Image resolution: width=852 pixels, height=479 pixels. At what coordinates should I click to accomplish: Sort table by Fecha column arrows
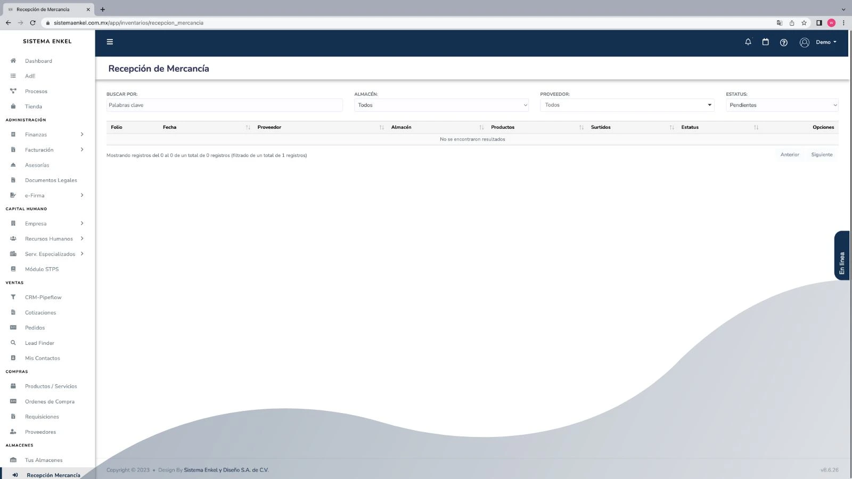click(x=248, y=127)
